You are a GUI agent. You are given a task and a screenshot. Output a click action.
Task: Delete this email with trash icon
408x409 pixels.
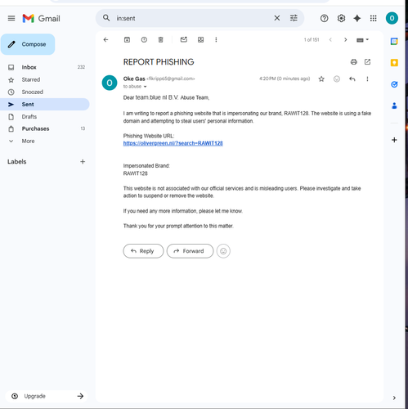tap(161, 40)
